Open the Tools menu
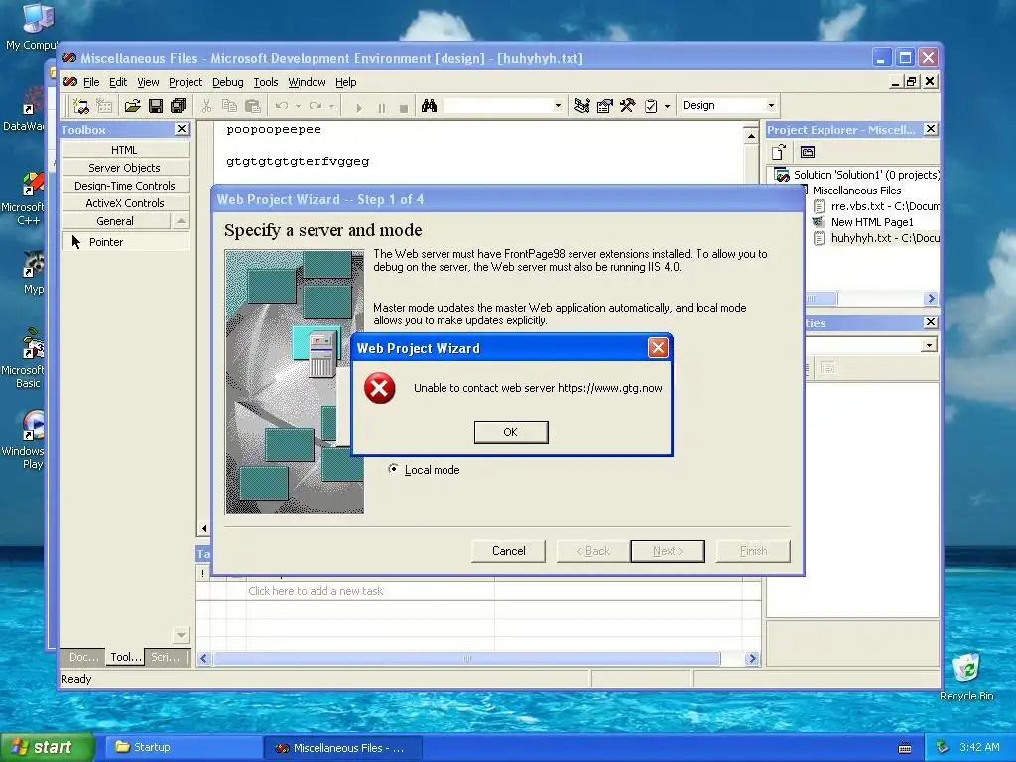The height and width of the screenshot is (762, 1016). coord(265,82)
